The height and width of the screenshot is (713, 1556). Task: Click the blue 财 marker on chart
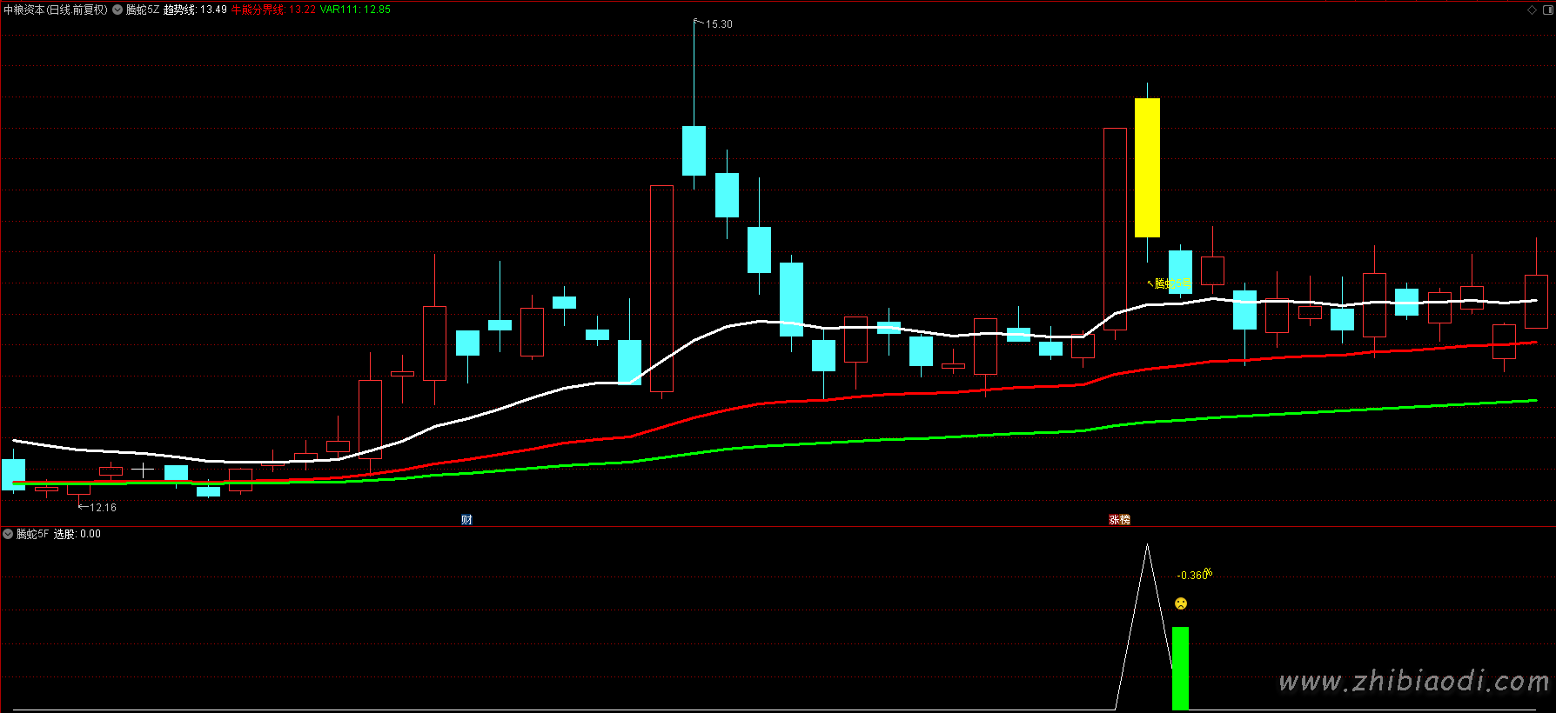click(x=466, y=520)
